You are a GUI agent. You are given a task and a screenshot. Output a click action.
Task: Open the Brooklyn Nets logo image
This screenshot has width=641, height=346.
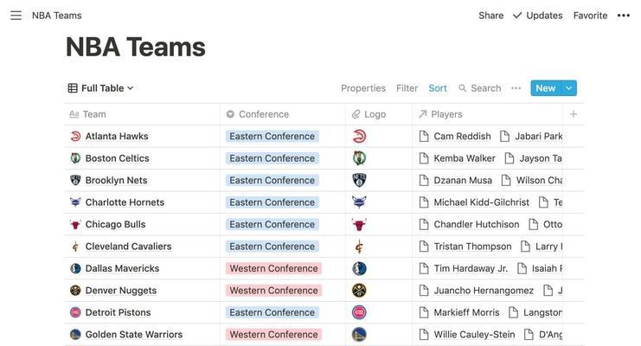[x=359, y=180]
